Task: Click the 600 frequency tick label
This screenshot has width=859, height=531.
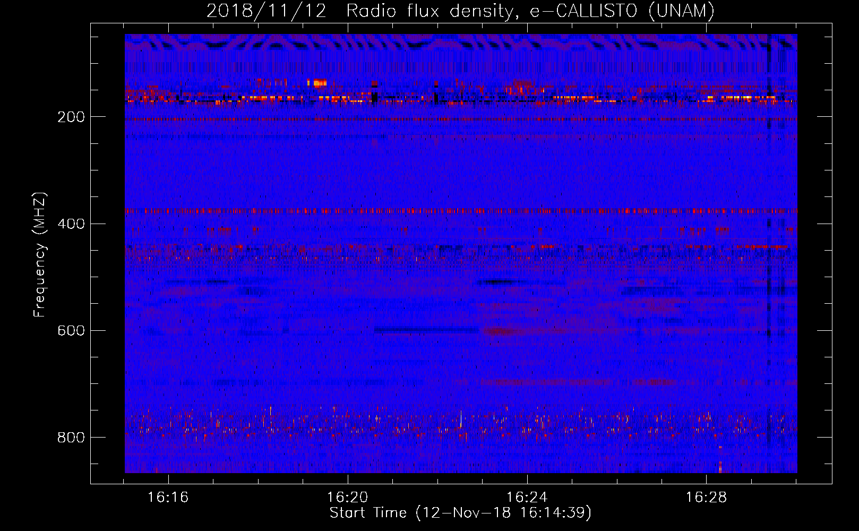Action: pyautogui.click(x=71, y=330)
